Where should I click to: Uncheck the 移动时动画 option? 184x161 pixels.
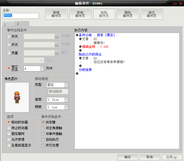[x=9, y=122]
